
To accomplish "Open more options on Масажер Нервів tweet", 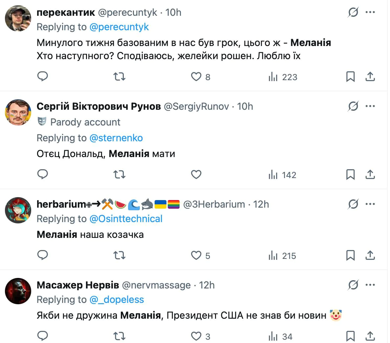I will pos(370,285).
